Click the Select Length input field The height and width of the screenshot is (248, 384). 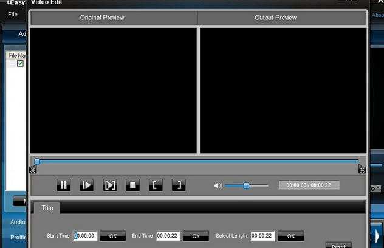(x=262, y=236)
